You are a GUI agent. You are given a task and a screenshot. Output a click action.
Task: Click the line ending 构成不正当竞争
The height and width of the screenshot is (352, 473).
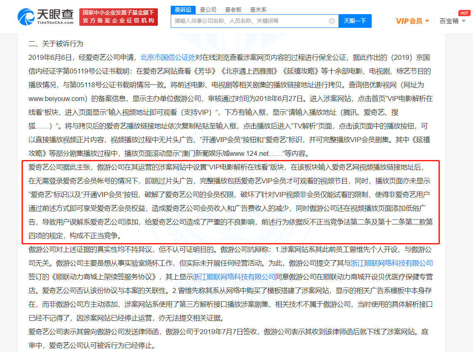75,236
